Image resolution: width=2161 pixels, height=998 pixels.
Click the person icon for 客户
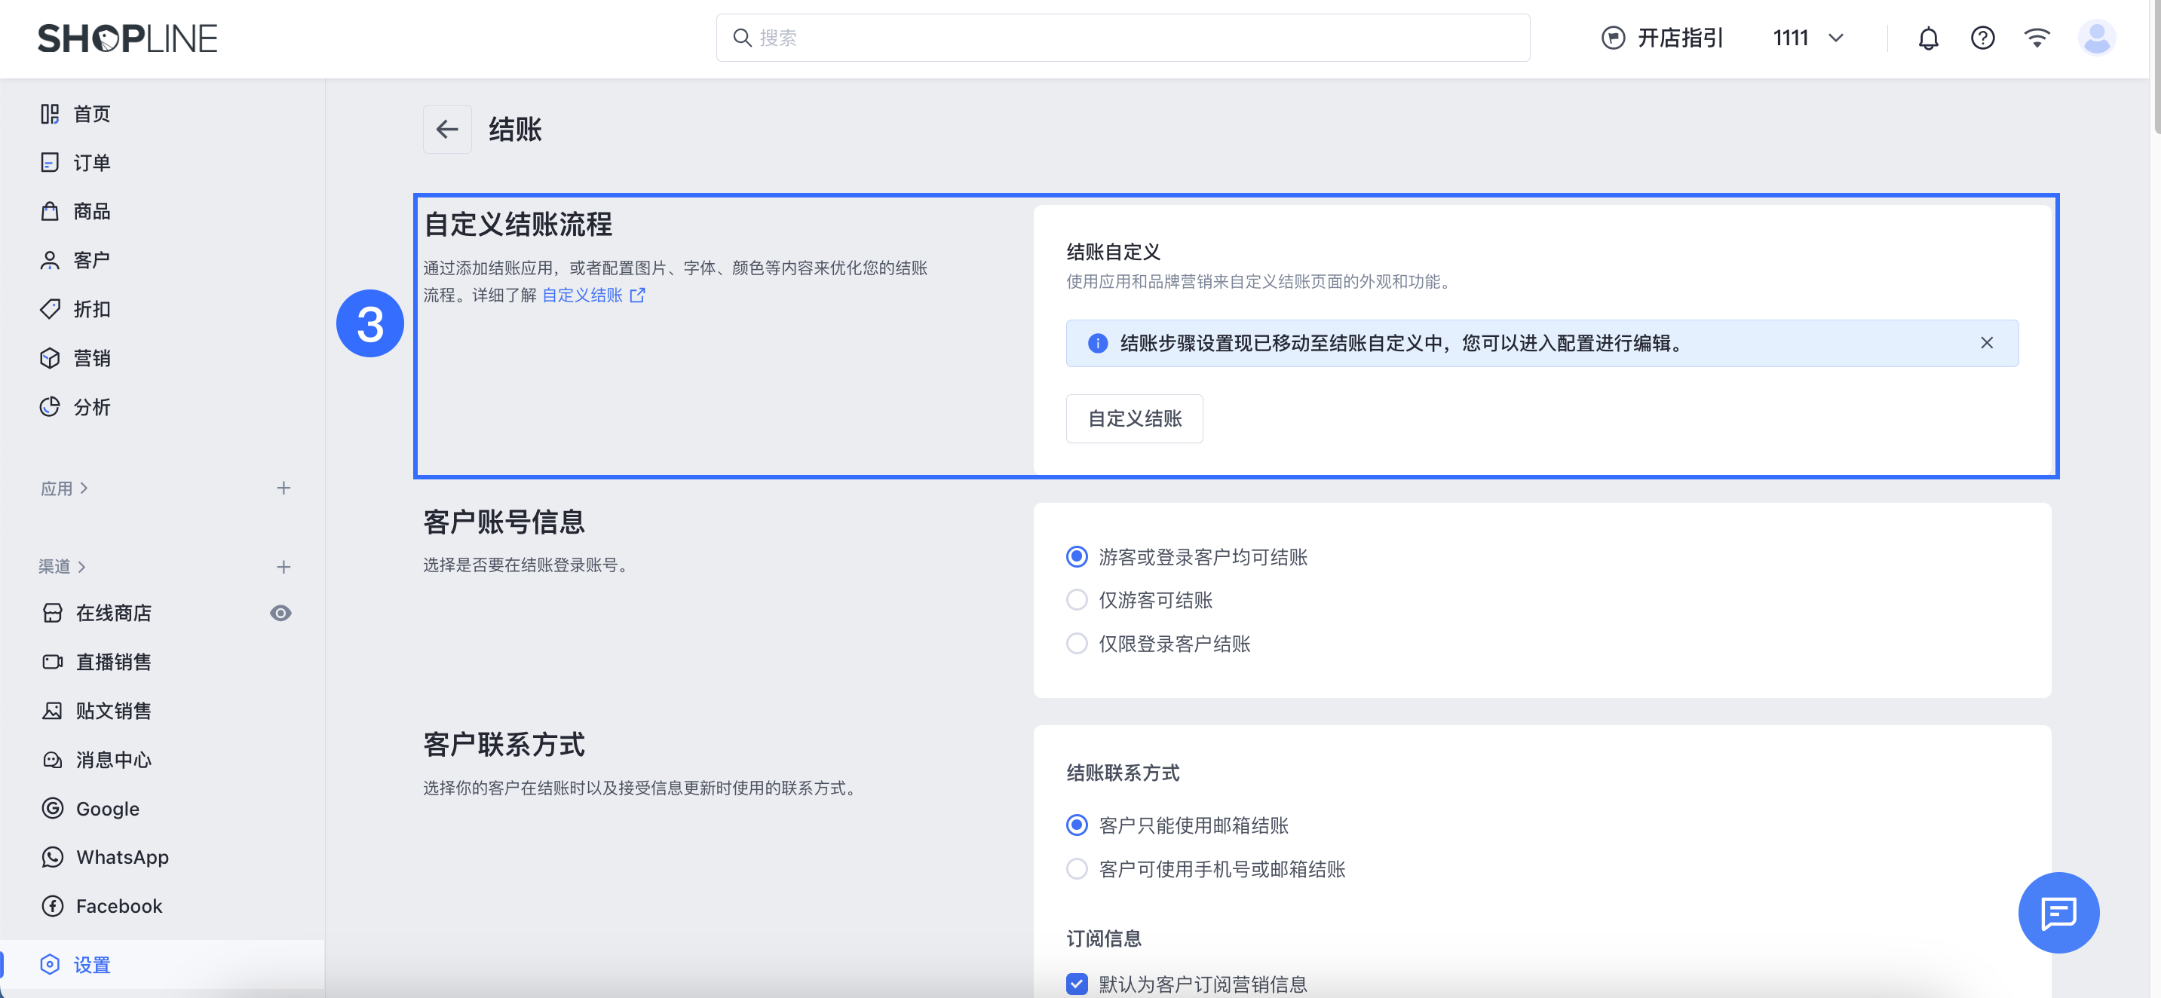coord(51,260)
